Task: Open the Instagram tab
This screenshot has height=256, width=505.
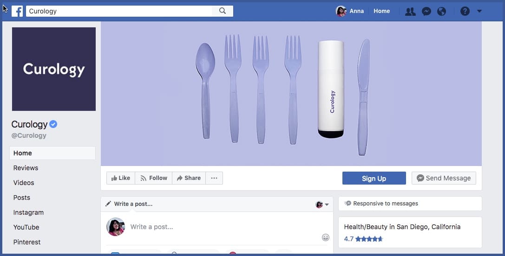Action: click(28, 212)
